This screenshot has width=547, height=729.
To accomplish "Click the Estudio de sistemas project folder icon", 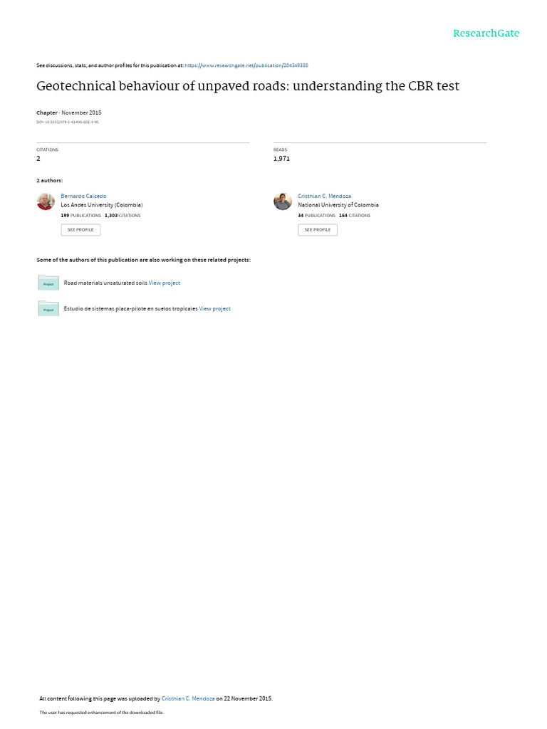I will click(x=48, y=309).
